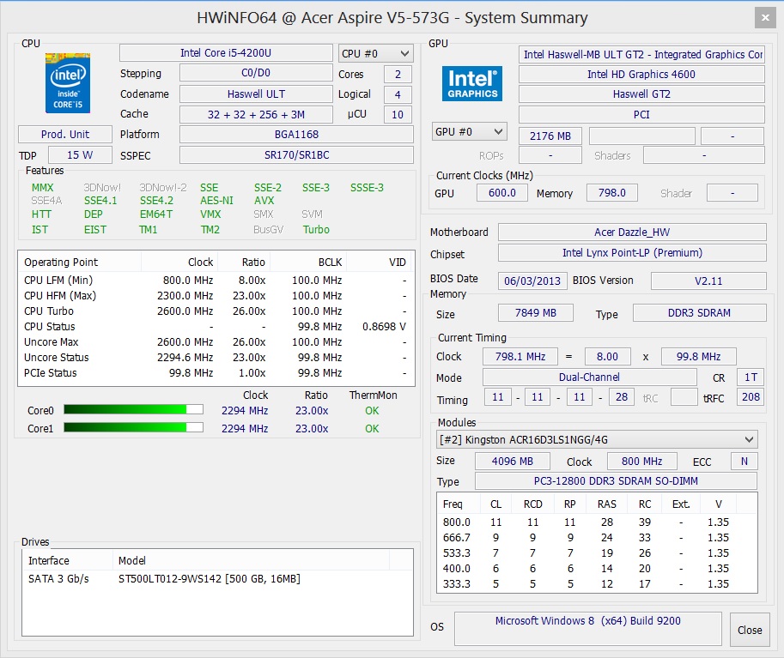Image resolution: width=784 pixels, height=658 pixels.
Task: Select the 800.0 frequency timing row
Action: coord(597,522)
